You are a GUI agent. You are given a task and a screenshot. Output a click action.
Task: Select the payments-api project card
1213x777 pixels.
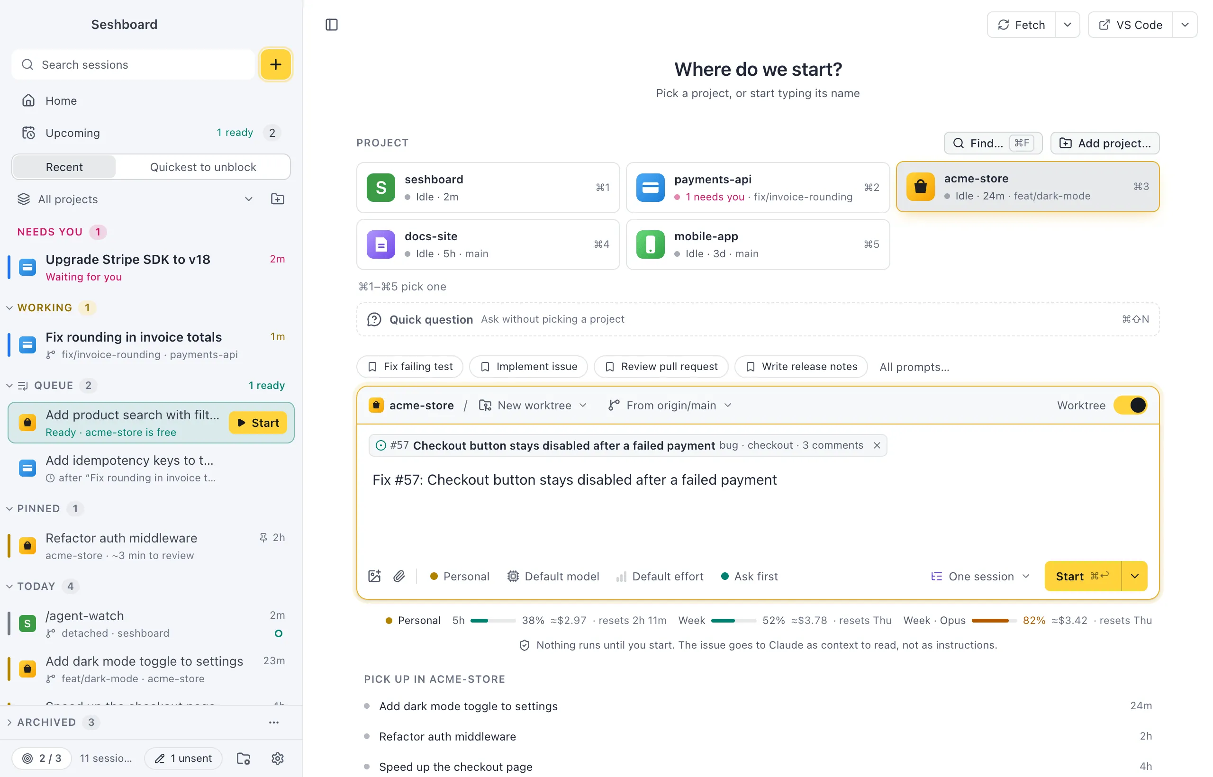point(757,188)
